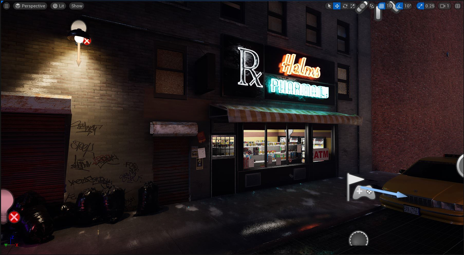This screenshot has width=464, height=255.
Task: Click the red error badge on wall lamp light
Action: tap(87, 41)
